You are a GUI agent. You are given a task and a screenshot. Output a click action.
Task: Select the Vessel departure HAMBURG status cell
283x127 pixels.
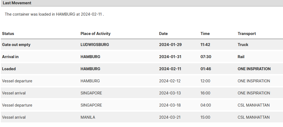(x=17, y=81)
